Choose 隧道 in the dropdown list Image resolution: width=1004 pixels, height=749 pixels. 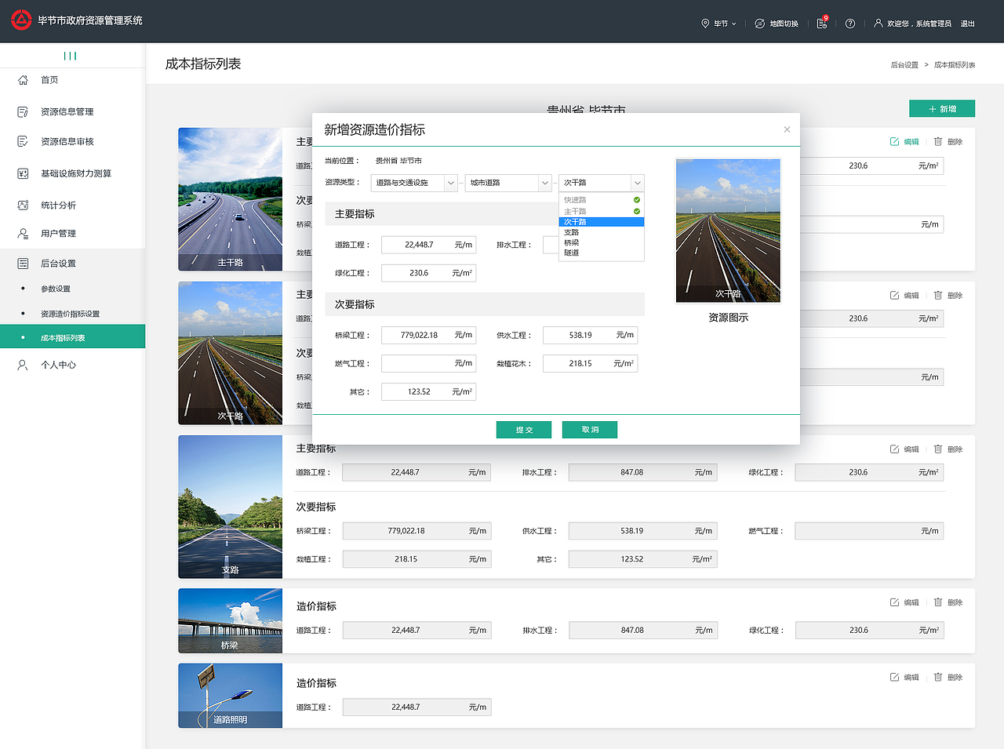602,253
